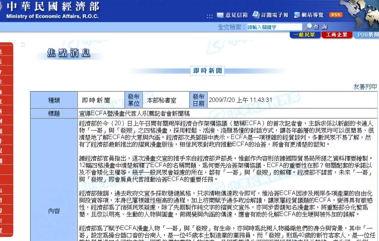Click the title 宣導ECFA暨漫畫代言人引薦記者會新聞稿

(x=134, y=113)
